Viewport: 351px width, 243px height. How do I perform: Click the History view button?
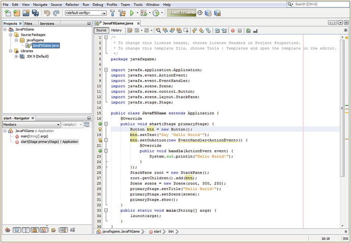(116, 31)
